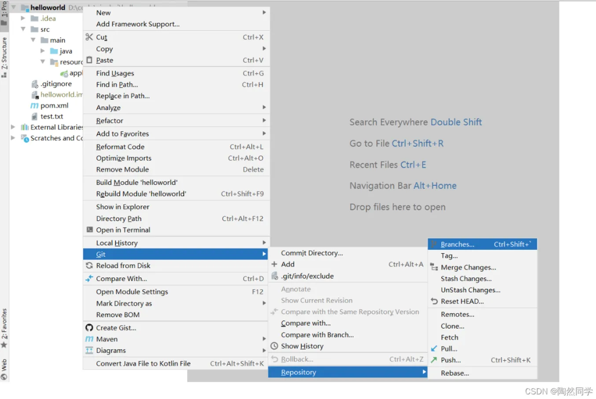This screenshot has width=596, height=399.
Task: Click the plus icon beside Add
Action: tap(274, 264)
